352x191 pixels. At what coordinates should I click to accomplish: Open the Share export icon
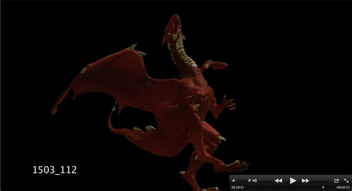click(336, 181)
